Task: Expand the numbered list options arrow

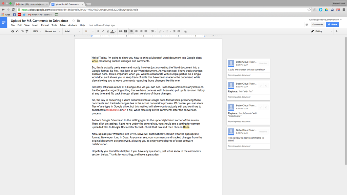Action: coord(164,31)
